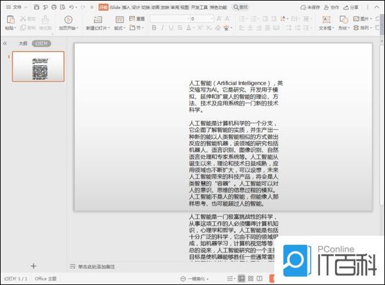Screen dimensions: 385x285
Task: Click notes area '单击此处添加备注'
Action: [x=96, y=266]
